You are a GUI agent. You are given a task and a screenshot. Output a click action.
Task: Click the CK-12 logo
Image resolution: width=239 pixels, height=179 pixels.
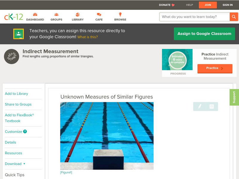(13, 17)
